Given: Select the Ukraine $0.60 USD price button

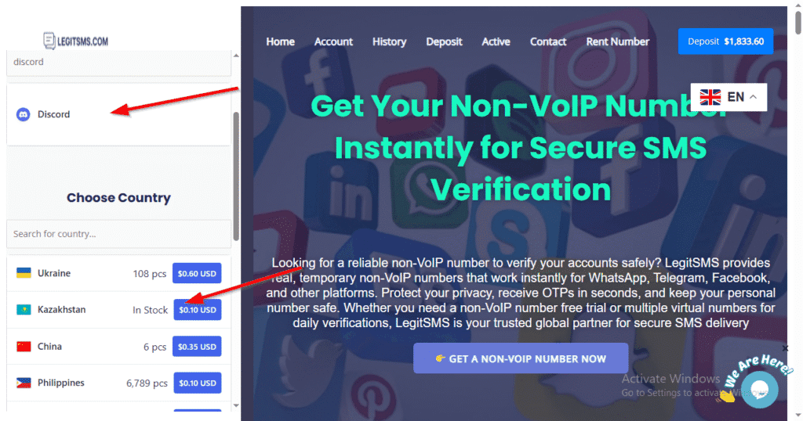Looking at the screenshot, I should [x=198, y=273].
